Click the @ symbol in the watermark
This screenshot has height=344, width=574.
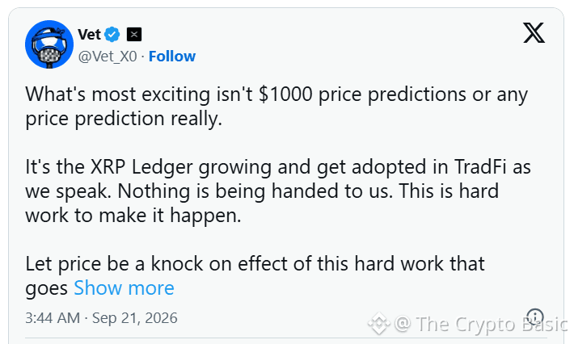(x=403, y=324)
